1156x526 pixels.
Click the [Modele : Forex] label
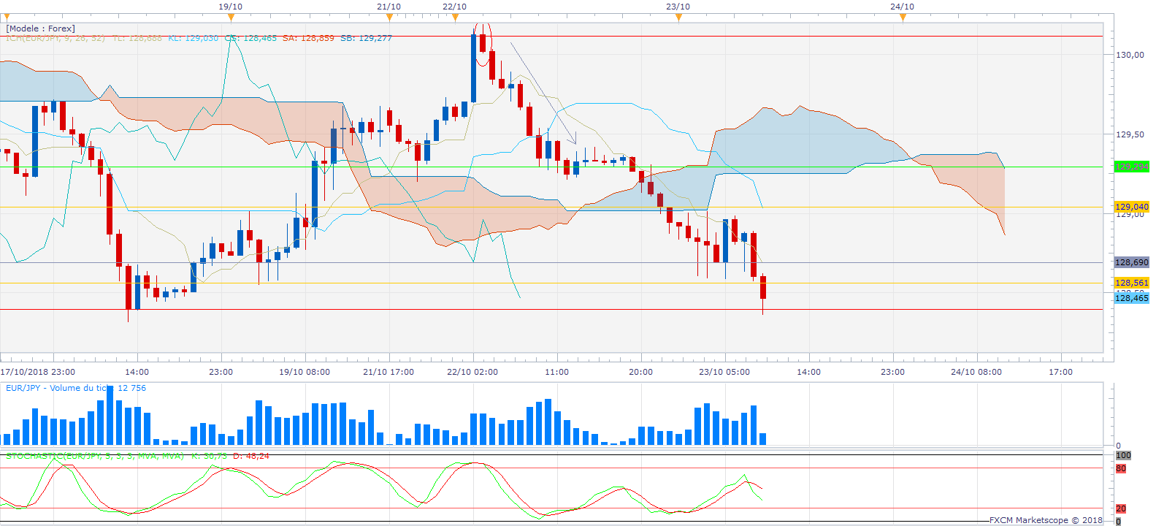pyautogui.click(x=41, y=28)
